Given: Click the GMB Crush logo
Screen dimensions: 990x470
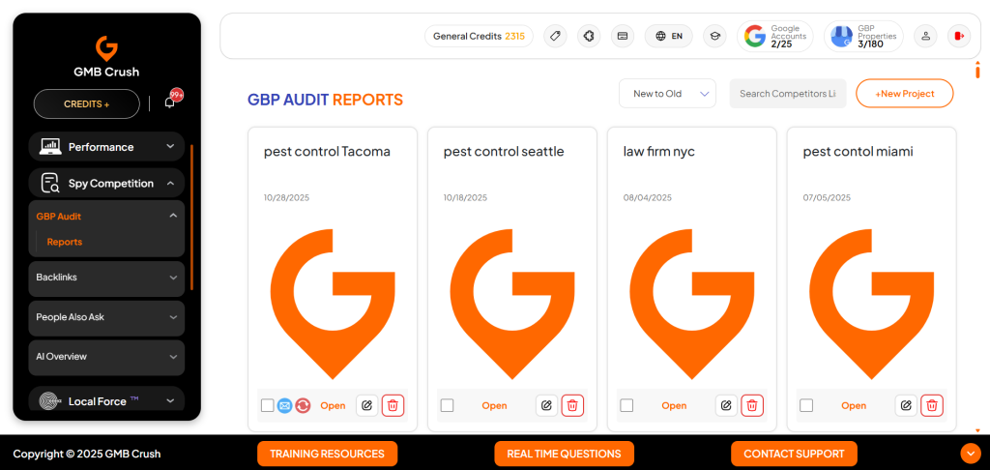Looking at the screenshot, I should tap(106, 56).
